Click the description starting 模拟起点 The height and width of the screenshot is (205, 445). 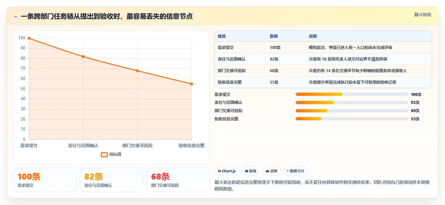[x=350, y=48]
